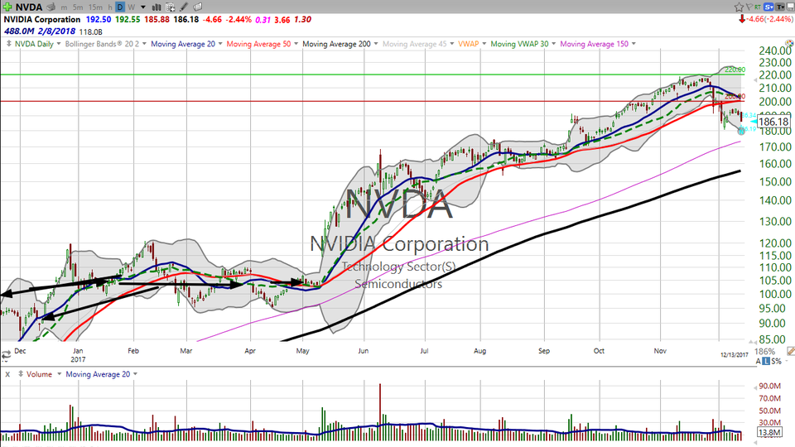Click the refresh arrows icon at chart bottom-left
Image resolution: width=795 pixels, height=447 pixels.
[x=6, y=356]
